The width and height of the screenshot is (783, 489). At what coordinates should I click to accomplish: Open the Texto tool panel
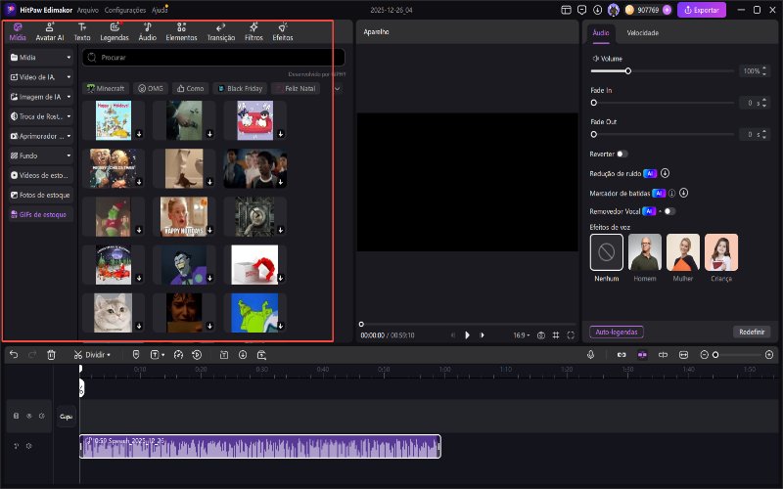click(82, 32)
